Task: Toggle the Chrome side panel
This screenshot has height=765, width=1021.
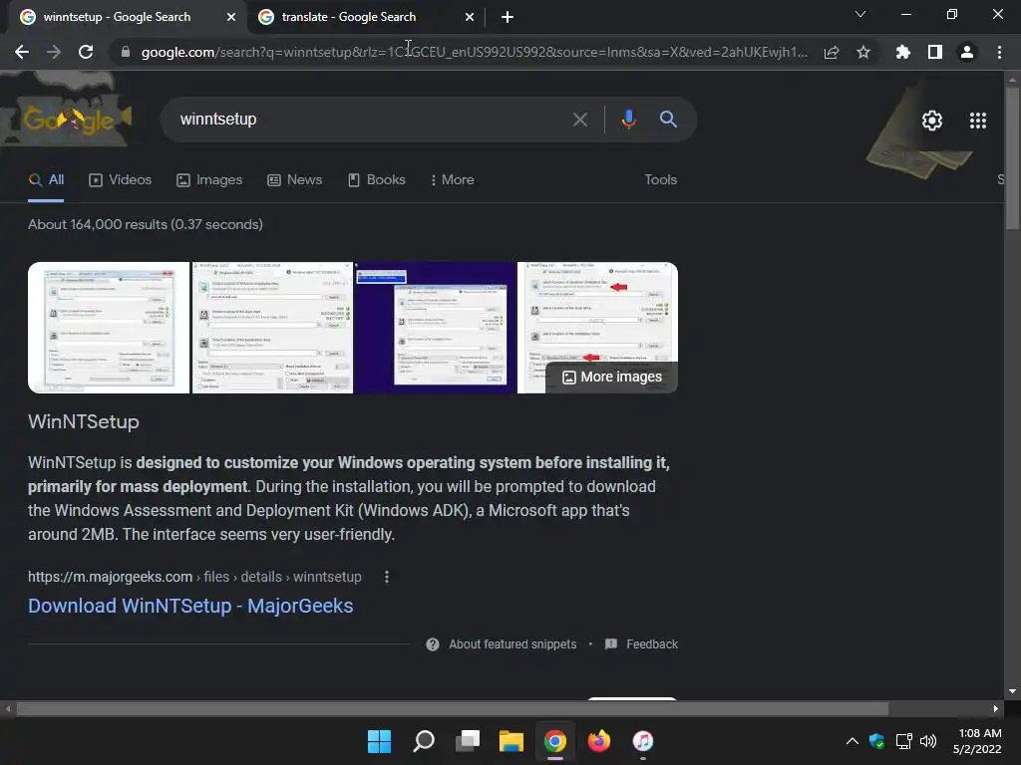Action: pos(934,52)
